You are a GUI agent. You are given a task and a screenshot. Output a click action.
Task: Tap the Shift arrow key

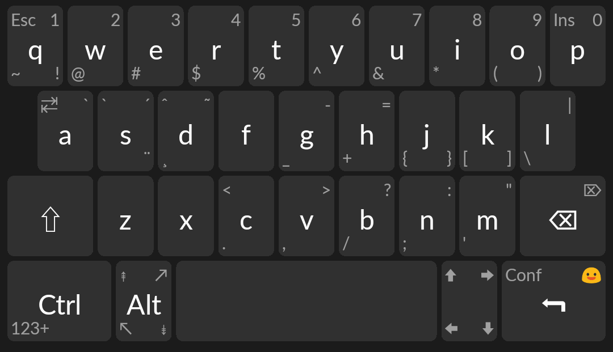50,216
